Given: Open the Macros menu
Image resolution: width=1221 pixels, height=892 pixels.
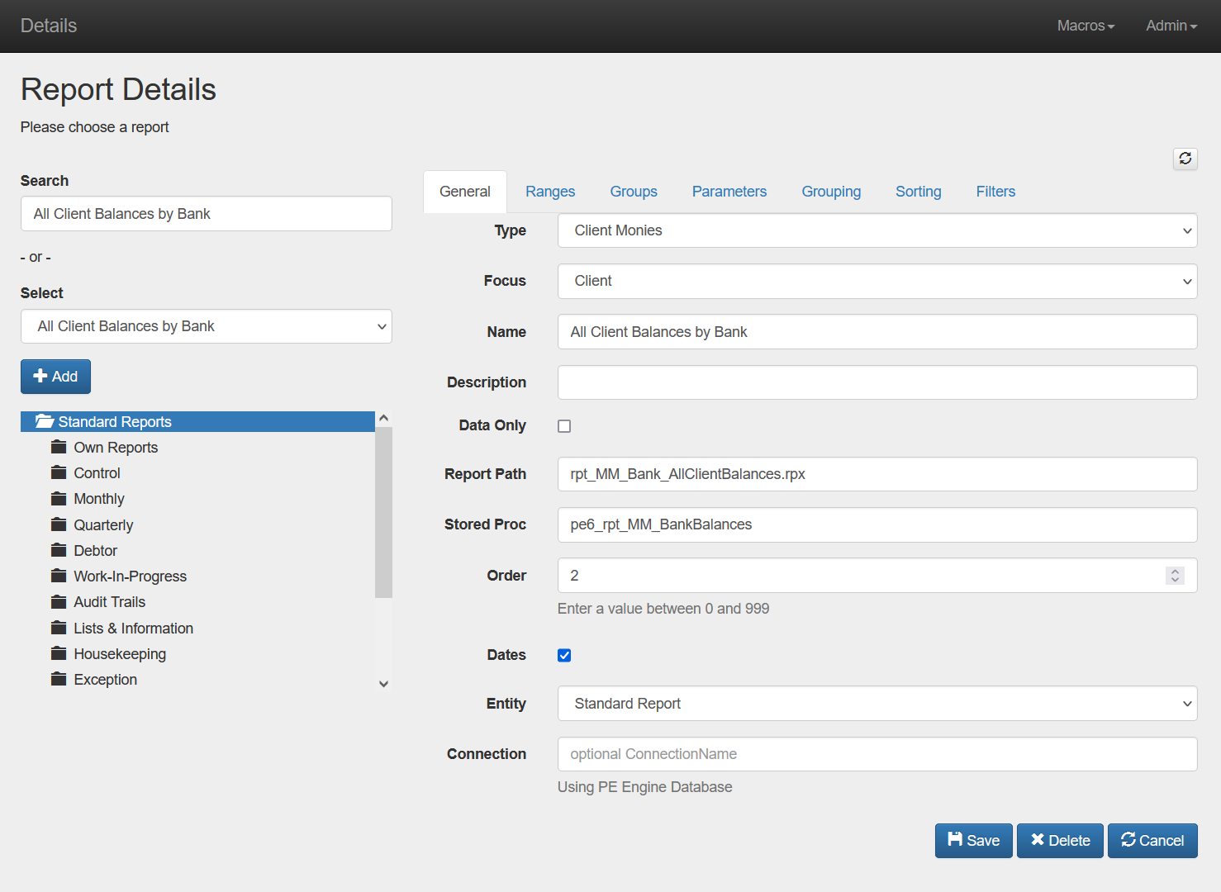Looking at the screenshot, I should 1086,26.
